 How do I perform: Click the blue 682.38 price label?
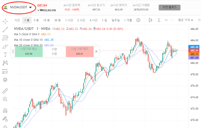tap(194, 47)
